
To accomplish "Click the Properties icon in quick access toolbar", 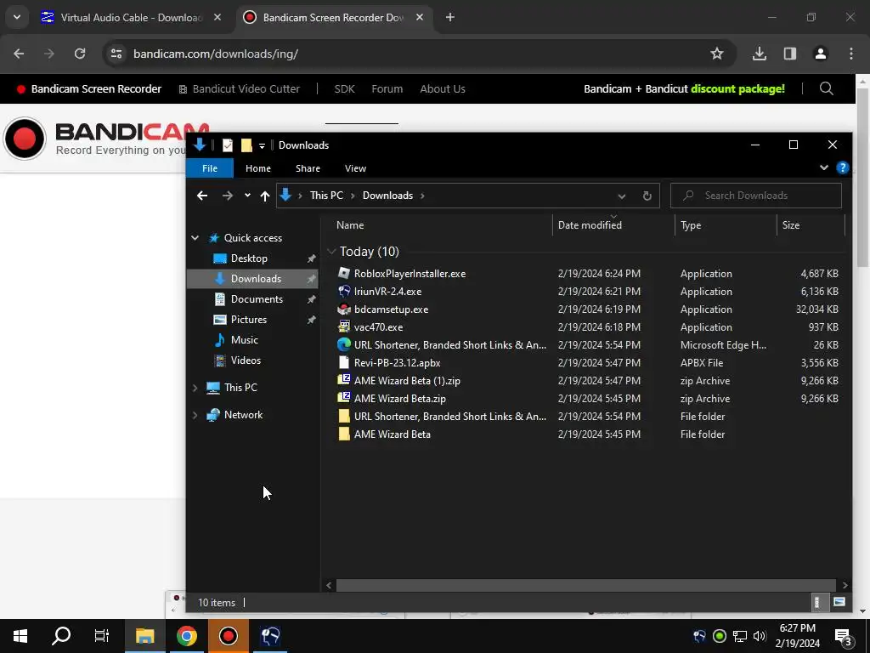I will pos(228,145).
